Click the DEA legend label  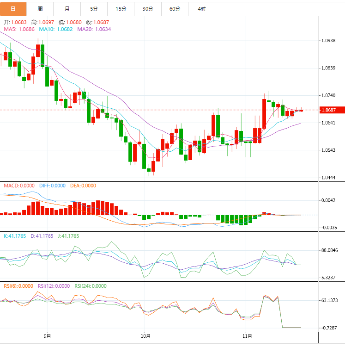pos(83,186)
